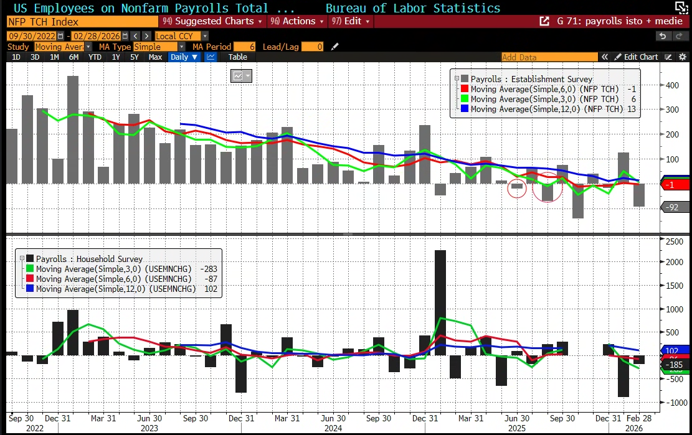This screenshot has width=692, height=435.
Task: Click red 6-period Moving Average swatch in Establishment legend
Action: (464, 89)
